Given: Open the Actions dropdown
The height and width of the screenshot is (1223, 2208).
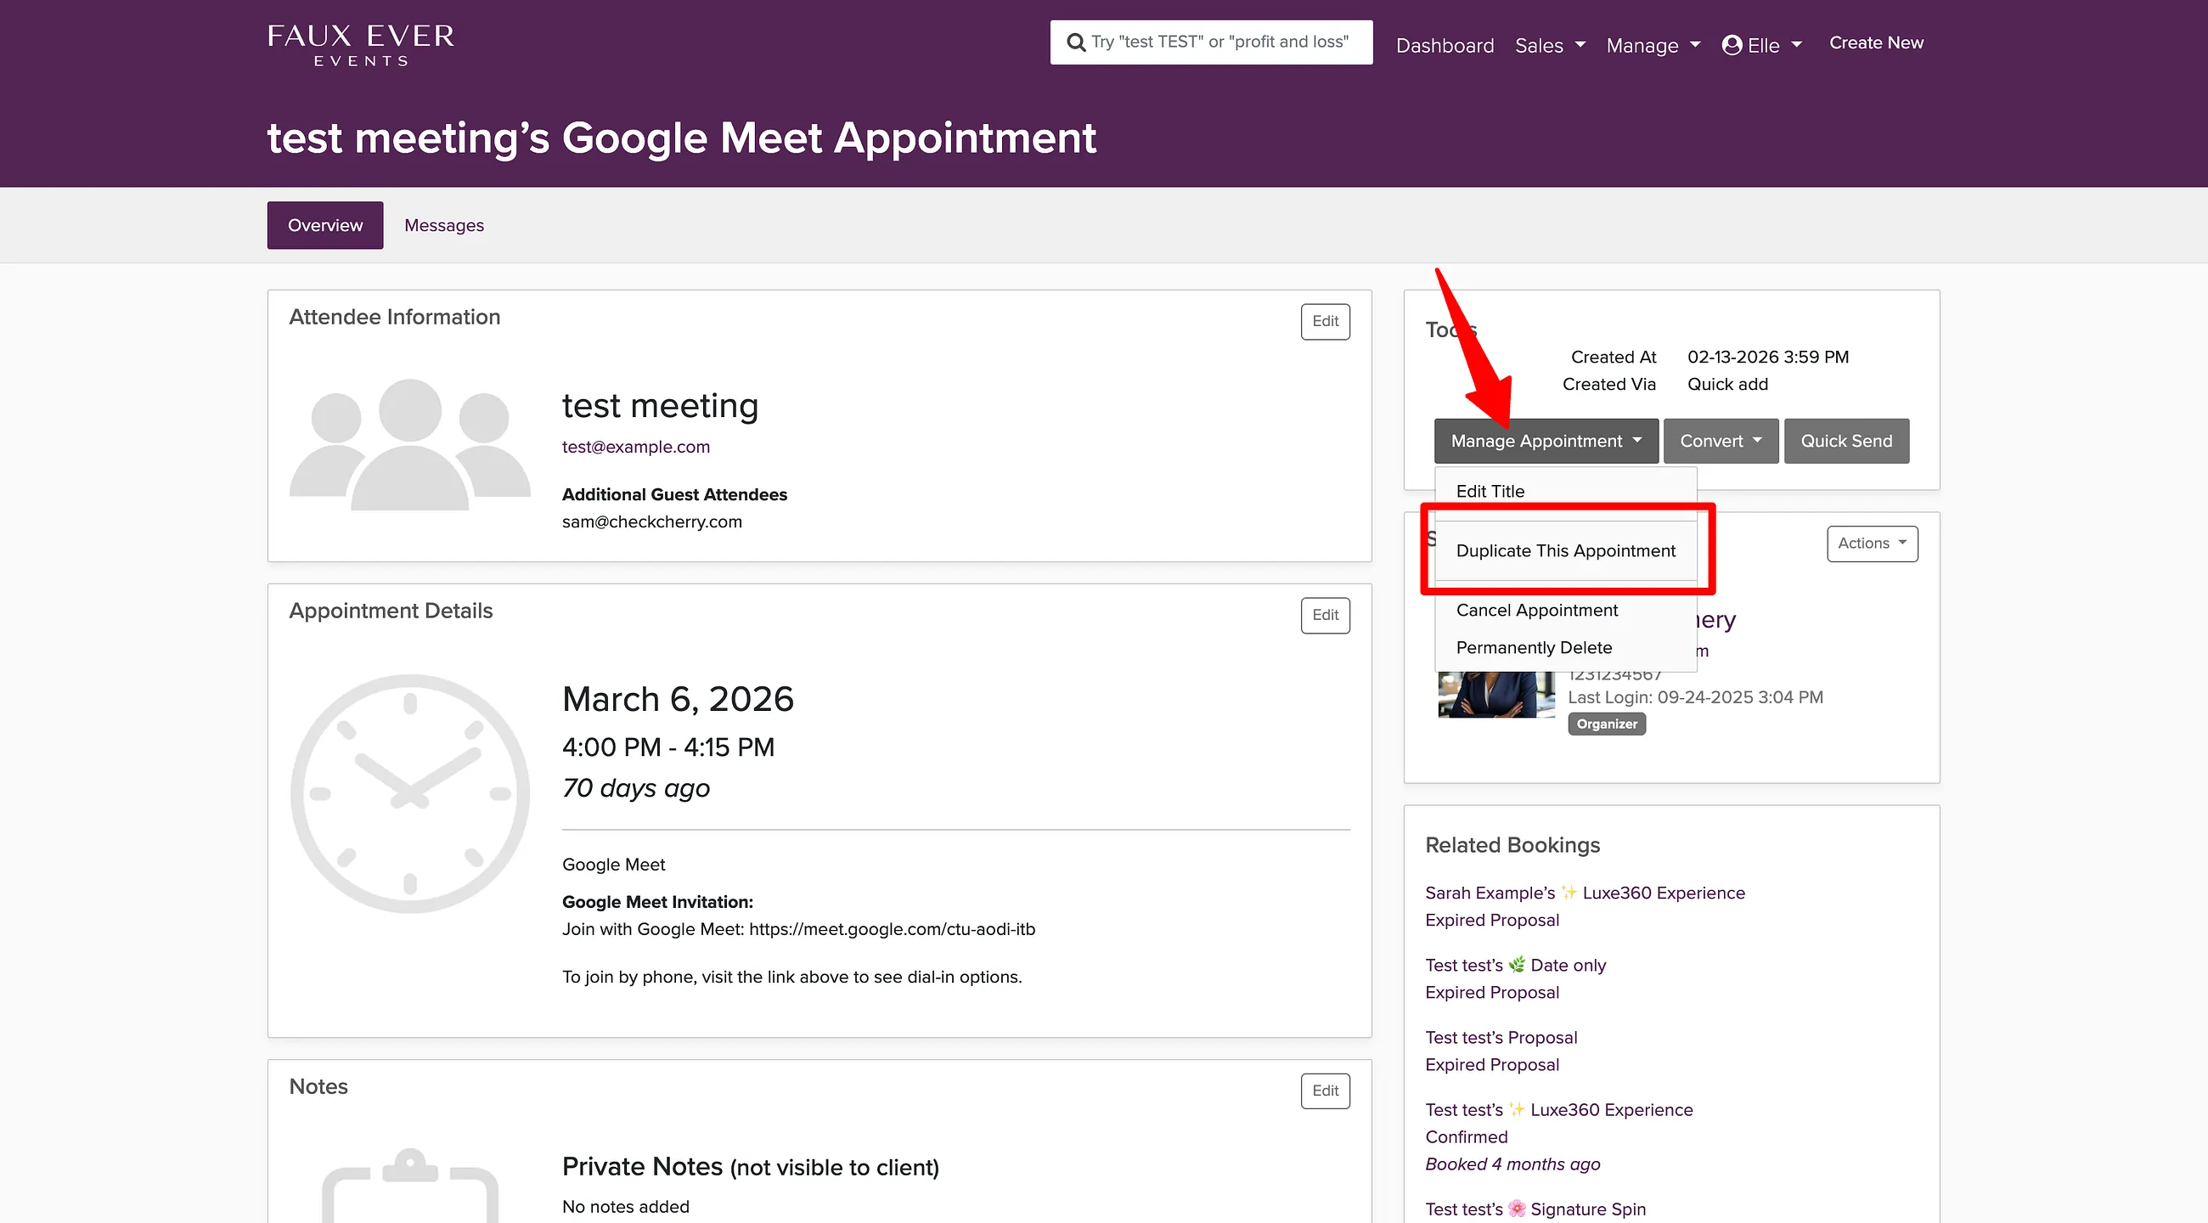Looking at the screenshot, I should (x=1872, y=544).
